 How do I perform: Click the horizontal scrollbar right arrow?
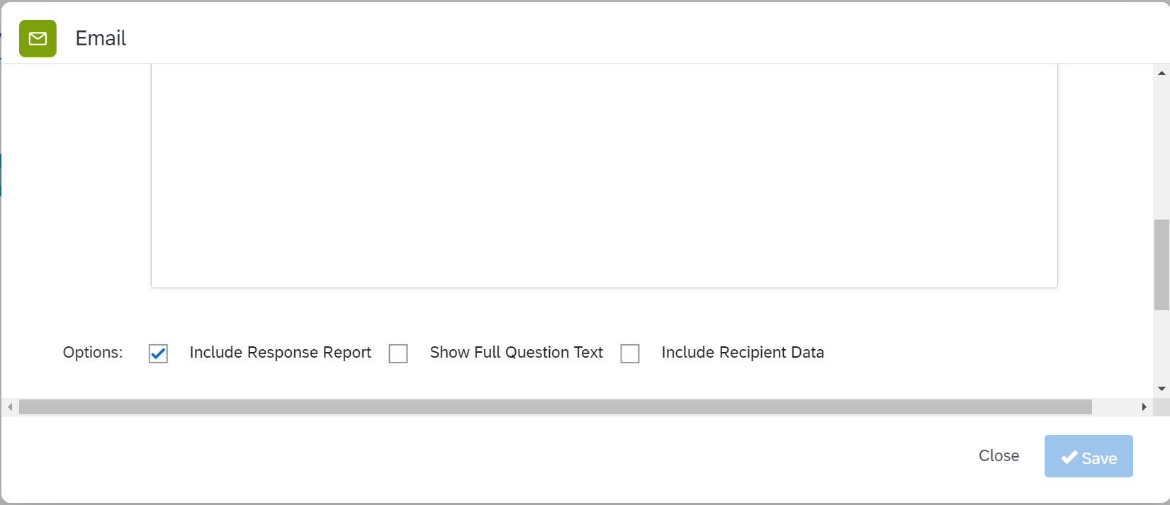pos(1144,407)
